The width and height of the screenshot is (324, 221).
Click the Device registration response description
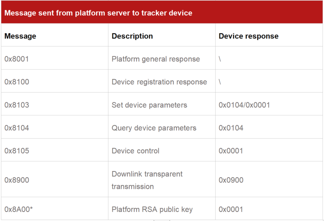tap(159, 82)
